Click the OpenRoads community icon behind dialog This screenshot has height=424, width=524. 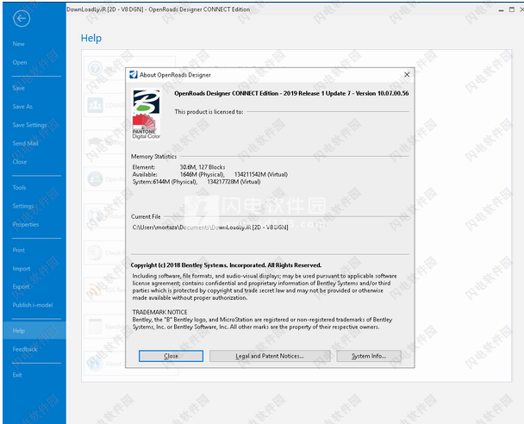point(95,179)
